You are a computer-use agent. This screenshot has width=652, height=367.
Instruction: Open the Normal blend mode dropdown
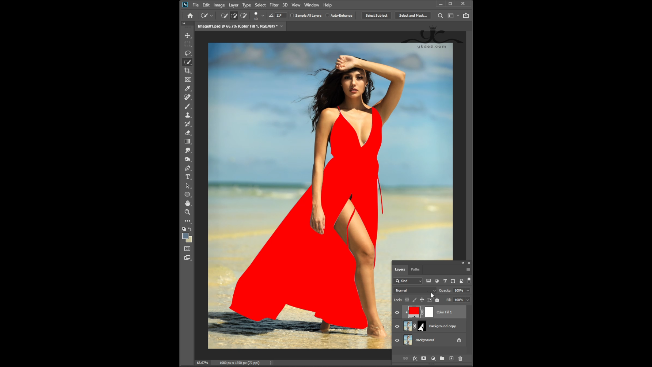(x=415, y=291)
